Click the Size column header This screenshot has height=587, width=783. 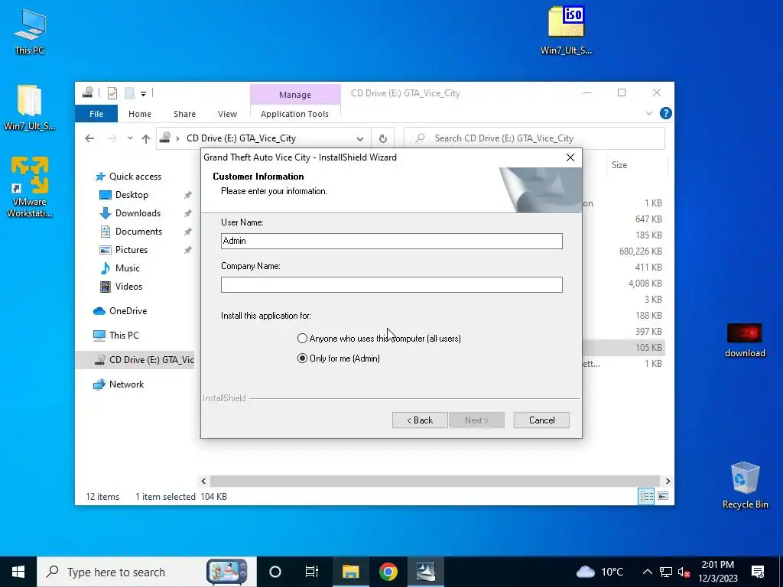(619, 165)
